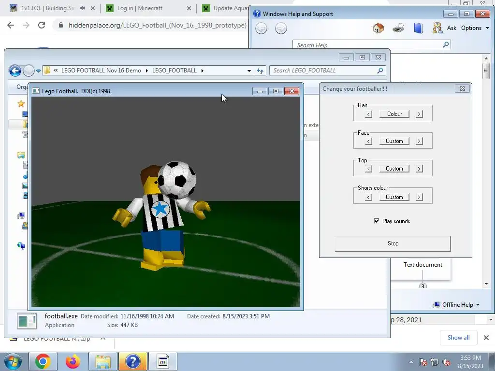Switch to Log in Minecraft tab

pyautogui.click(x=140, y=8)
